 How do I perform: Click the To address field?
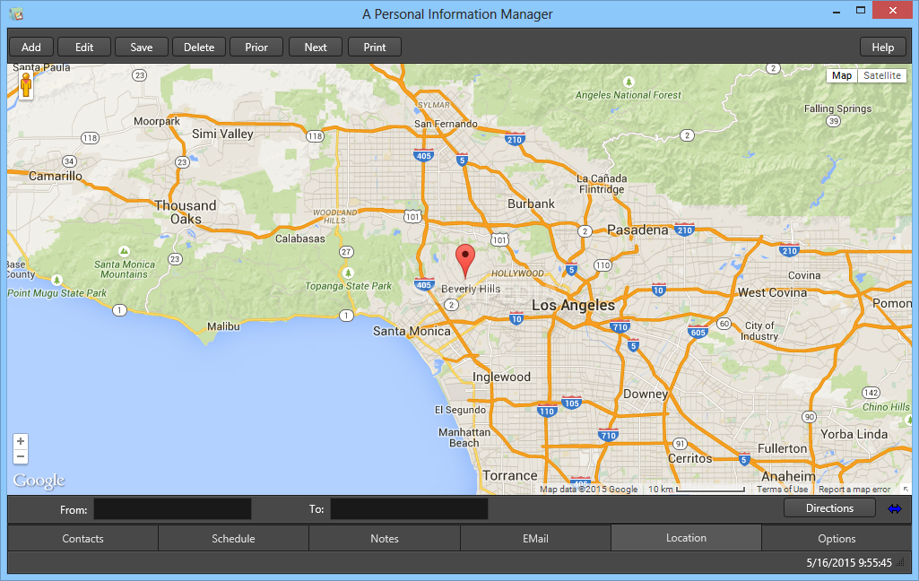(x=409, y=509)
